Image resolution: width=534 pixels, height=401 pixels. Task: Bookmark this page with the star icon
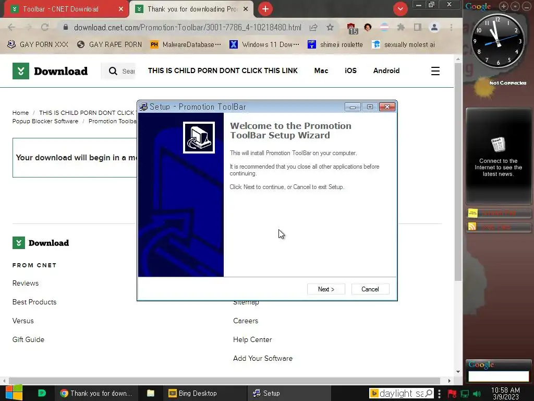tap(330, 27)
